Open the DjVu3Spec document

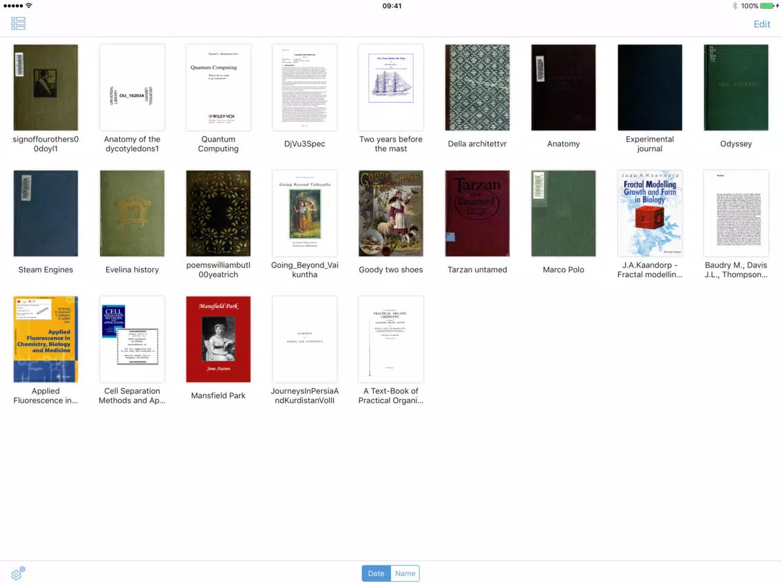click(x=305, y=87)
